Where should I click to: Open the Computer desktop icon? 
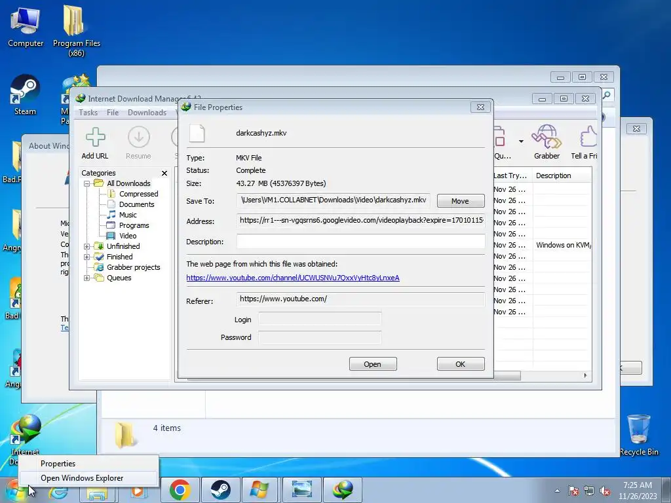(26, 26)
